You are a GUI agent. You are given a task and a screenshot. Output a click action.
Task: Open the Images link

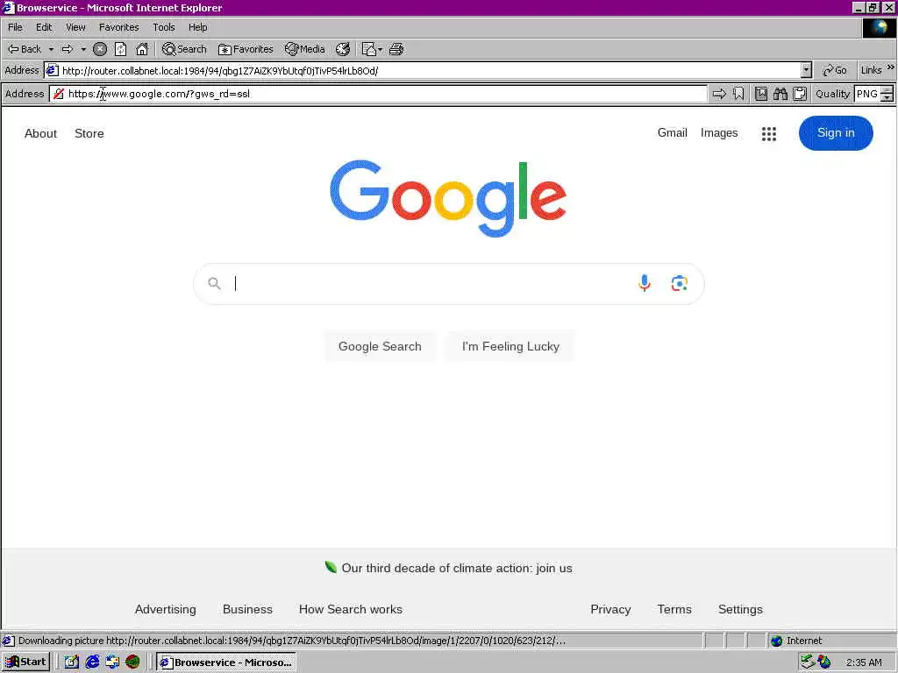coord(719,133)
